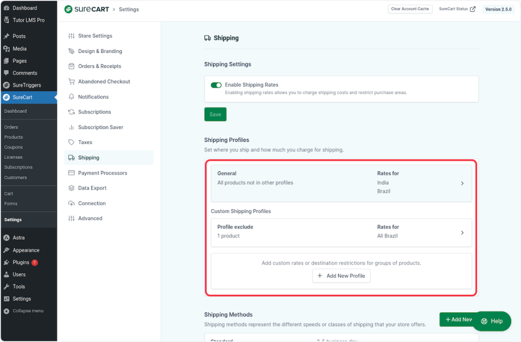The height and width of the screenshot is (342, 521).
Task: Open Subscription Saver settings tab
Action: tap(100, 127)
